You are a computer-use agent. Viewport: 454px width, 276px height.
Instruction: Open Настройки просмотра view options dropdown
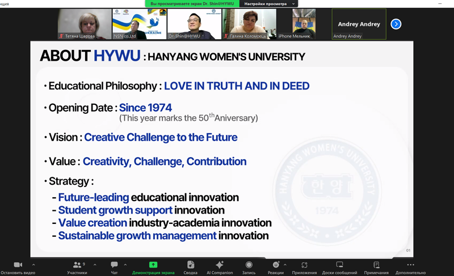point(268,4)
